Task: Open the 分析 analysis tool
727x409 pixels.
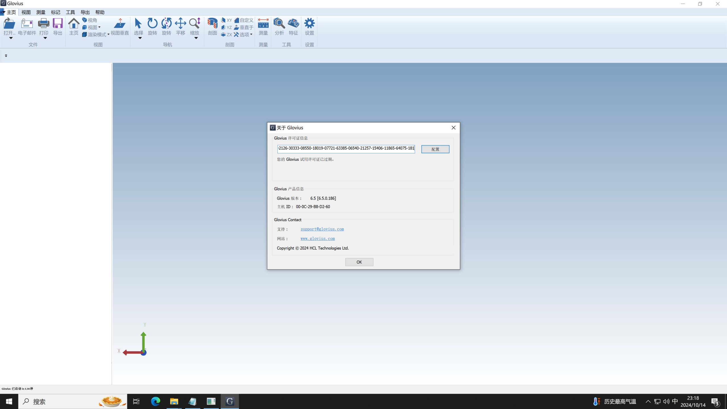Action: point(279,23)
